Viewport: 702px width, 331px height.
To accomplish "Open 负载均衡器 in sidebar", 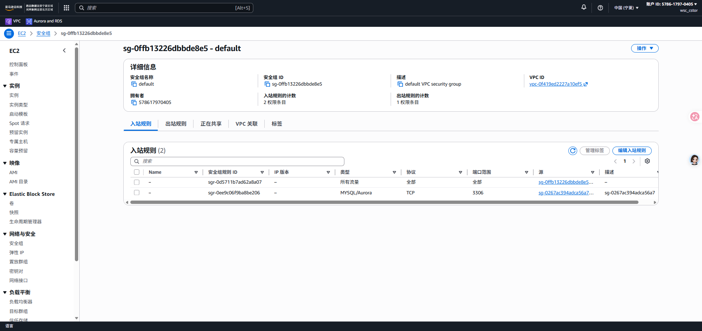I will pos(21,302).
